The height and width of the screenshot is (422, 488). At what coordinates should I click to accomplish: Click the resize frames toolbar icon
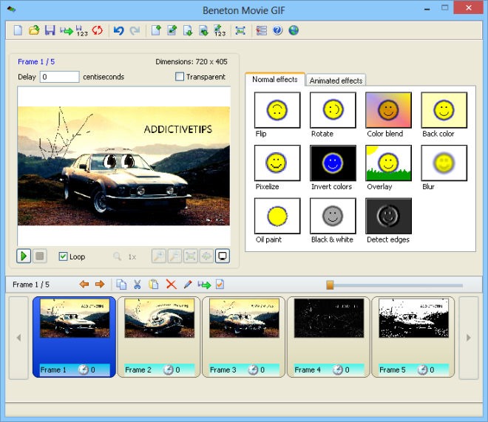pos(240,30)
